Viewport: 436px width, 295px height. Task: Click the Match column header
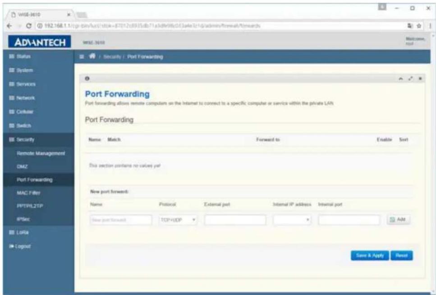click(x=114, y=139)
